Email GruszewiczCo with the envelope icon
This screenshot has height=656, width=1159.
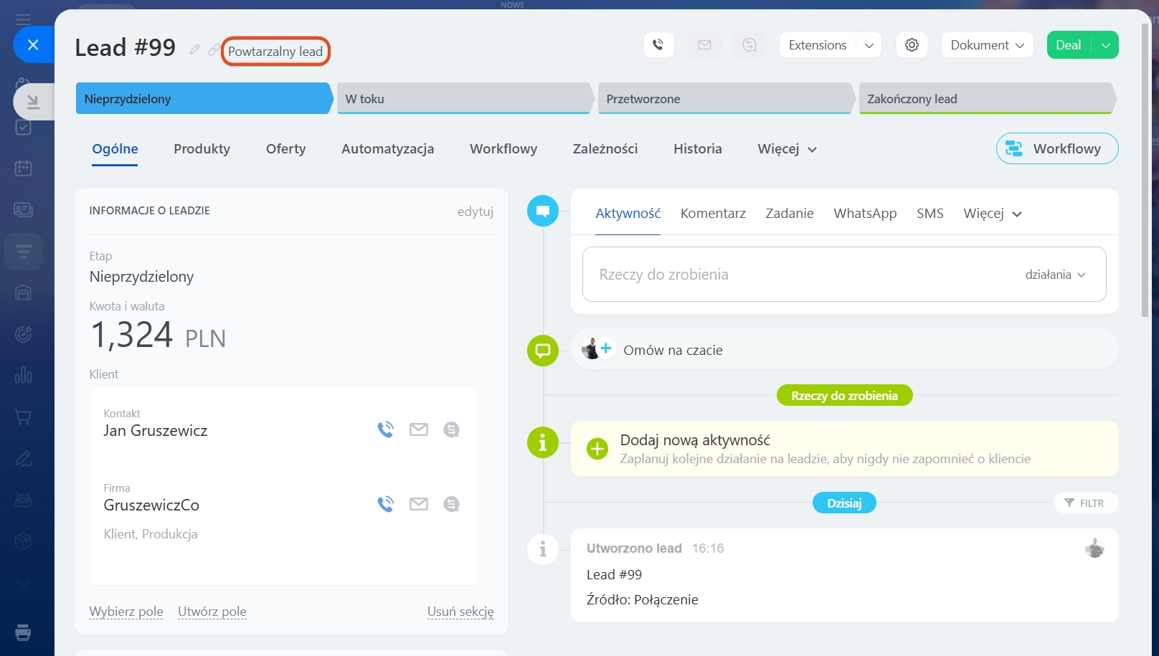pyautogui.click(x=419, y=504)
